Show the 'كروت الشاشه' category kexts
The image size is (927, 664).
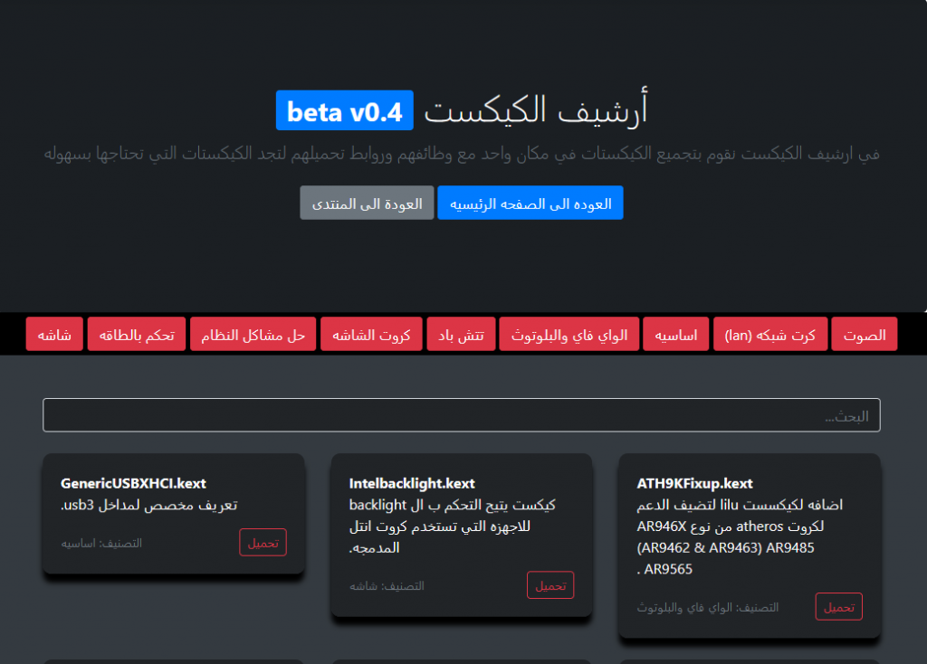pos(371,335)
